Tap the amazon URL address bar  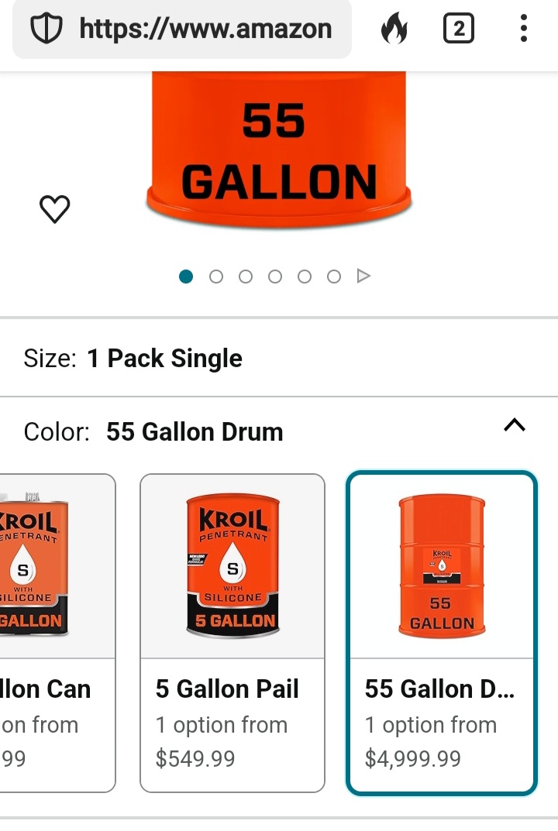(x=205, y=29)
